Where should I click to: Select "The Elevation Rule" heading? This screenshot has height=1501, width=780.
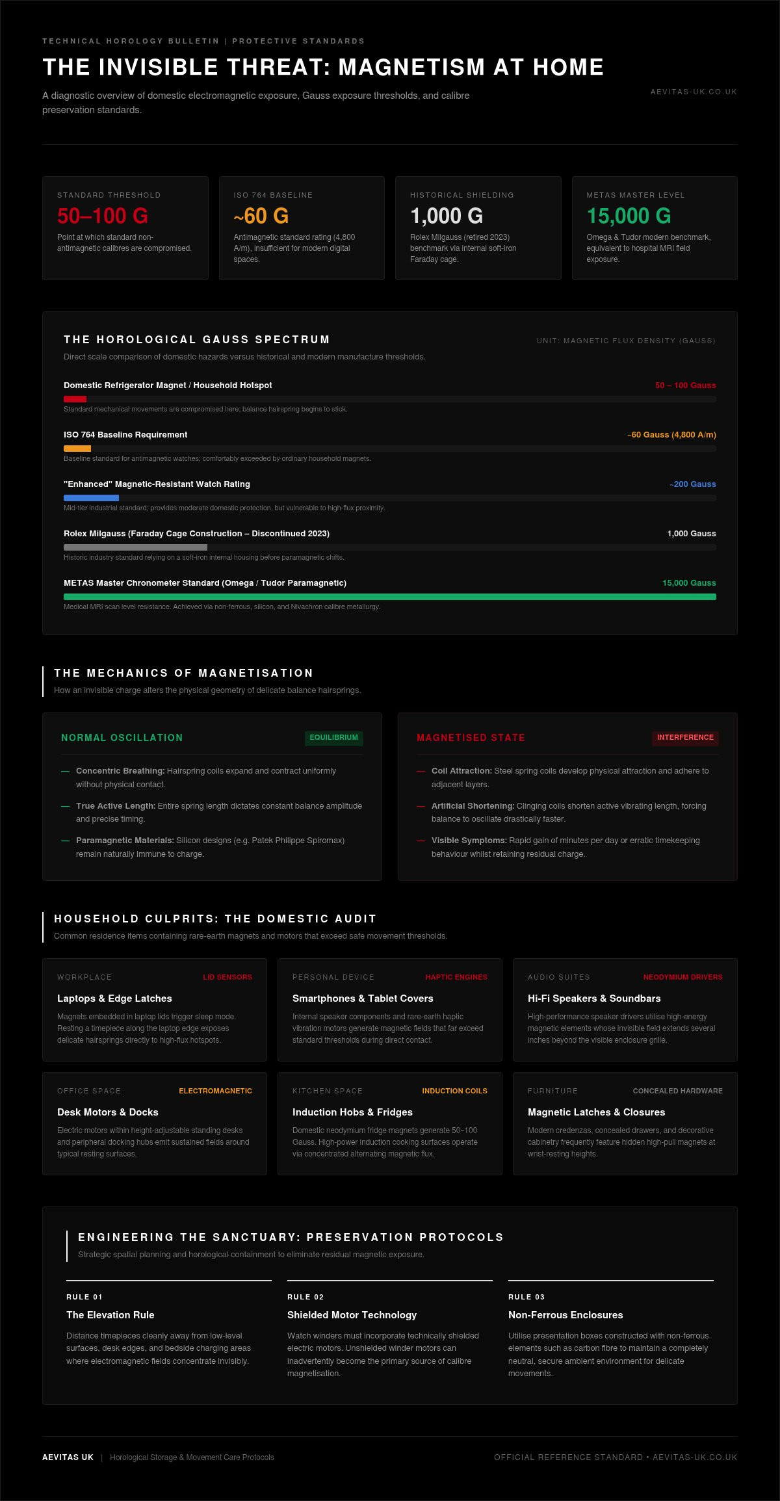110,1315
